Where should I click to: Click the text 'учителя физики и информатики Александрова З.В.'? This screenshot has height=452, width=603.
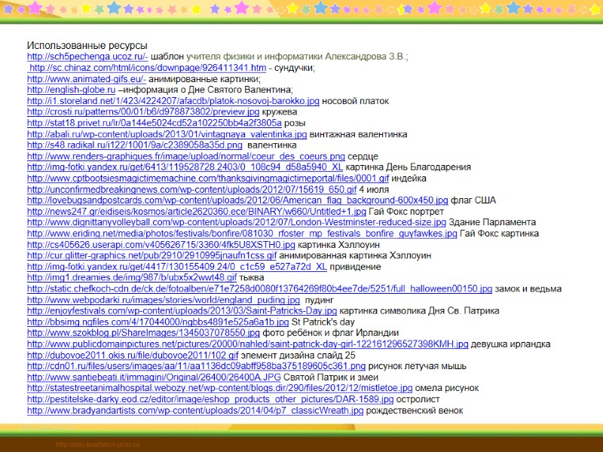[x=295, y=56]
